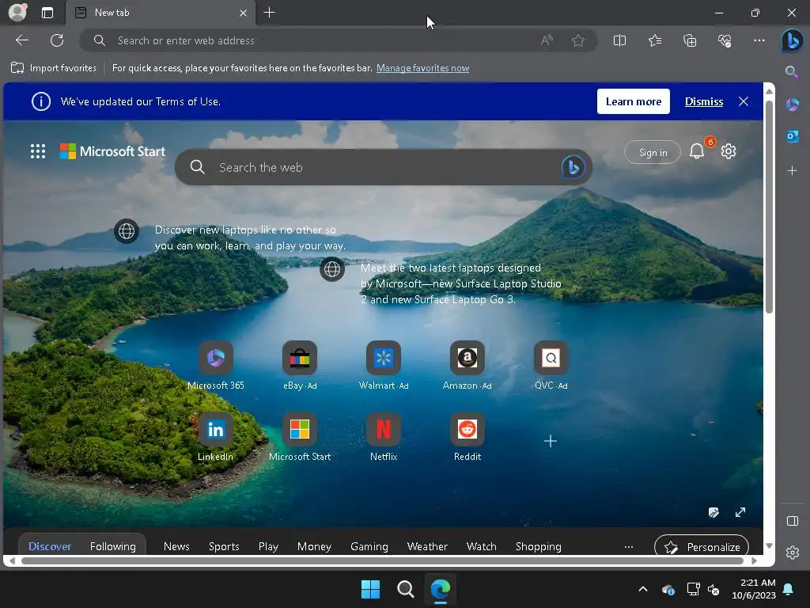810x608 pixels.
Task: Add this page to favorites star
Action: pyautogui.click(x=578, y=40)
